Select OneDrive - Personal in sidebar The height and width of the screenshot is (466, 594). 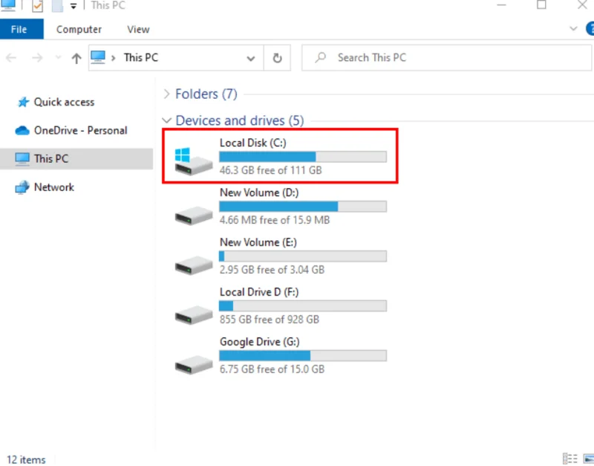pyautogui.click(x=80, y=130)
